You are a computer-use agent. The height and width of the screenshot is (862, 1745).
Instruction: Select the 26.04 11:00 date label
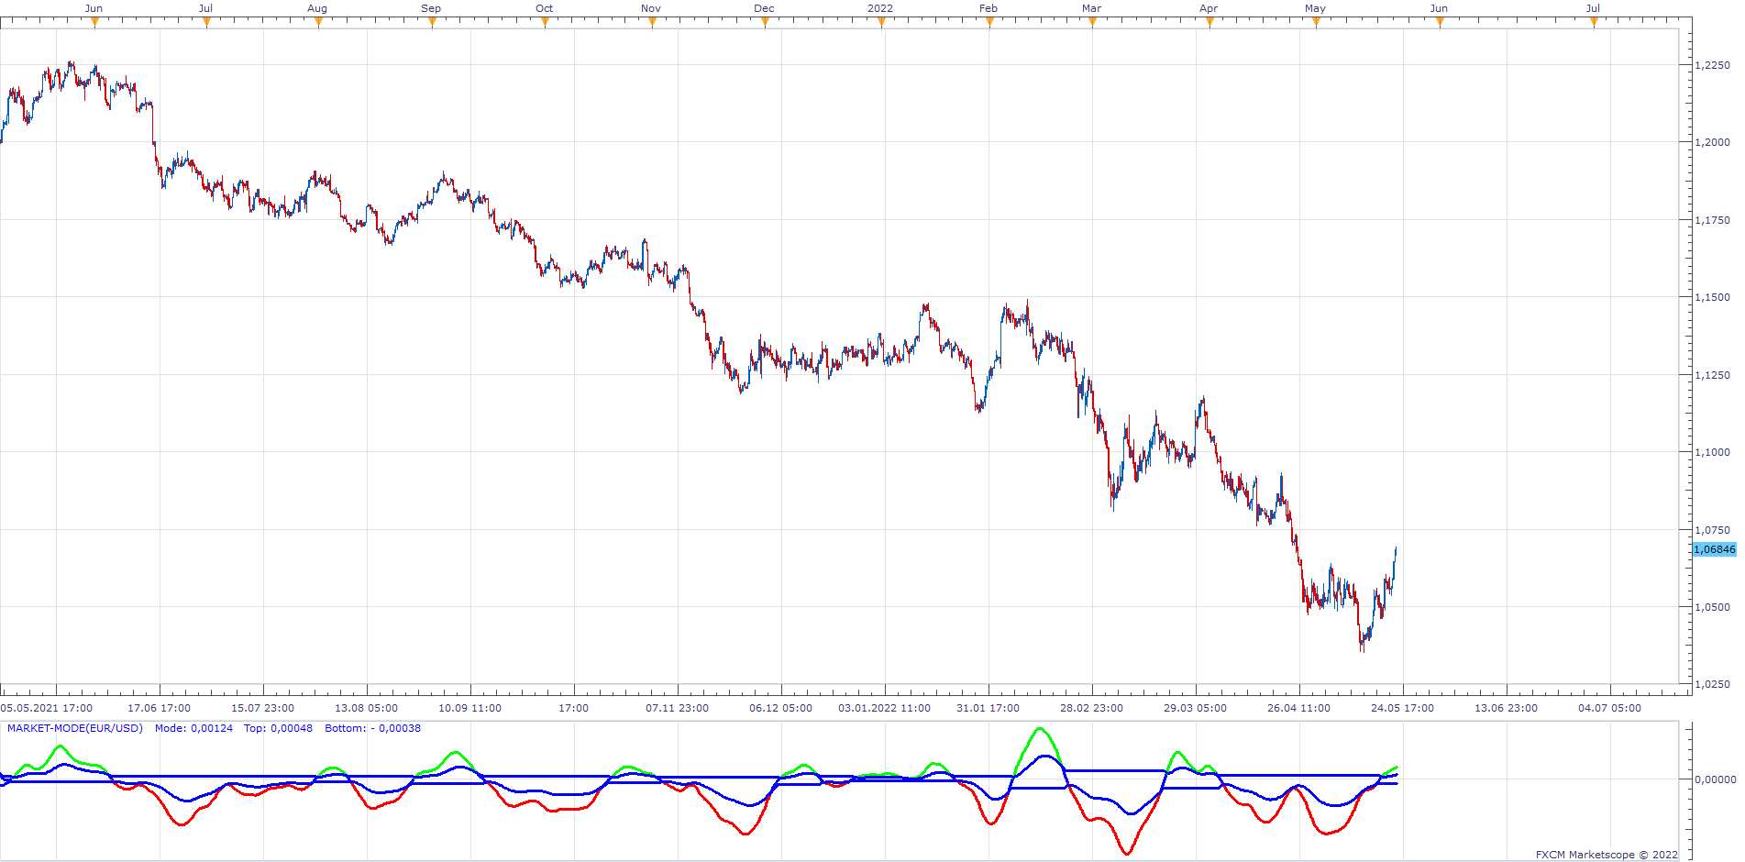tap(1299, 708)
